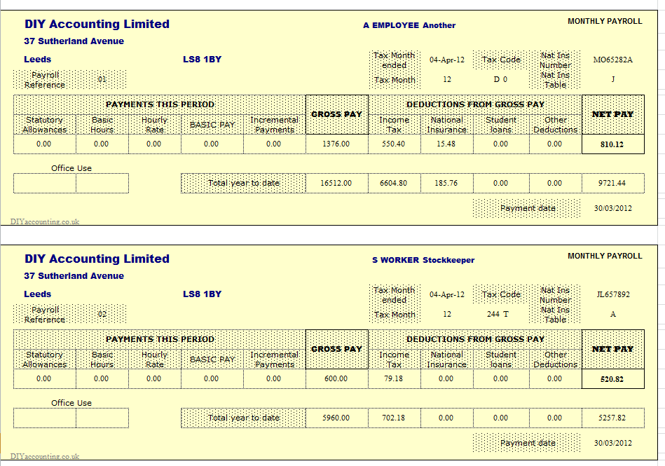The width and height of the screenshot is (665, 466).
Task: Click the NET PAY header on bottom payslip
Action: click(x=613, y=348)
